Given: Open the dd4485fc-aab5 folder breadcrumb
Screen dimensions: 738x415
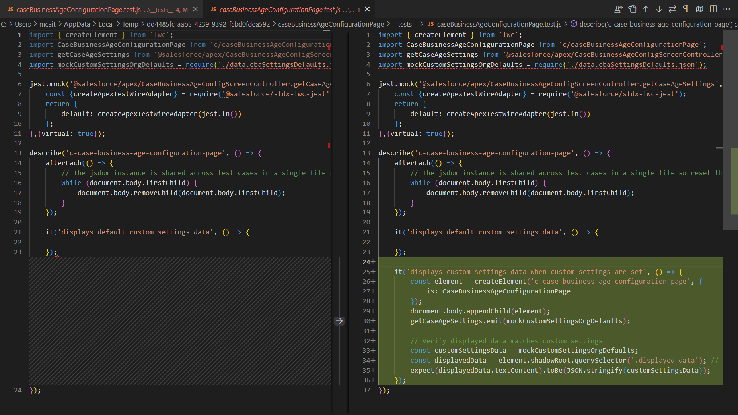Looking at the screenshot, I should pos(208,24).
